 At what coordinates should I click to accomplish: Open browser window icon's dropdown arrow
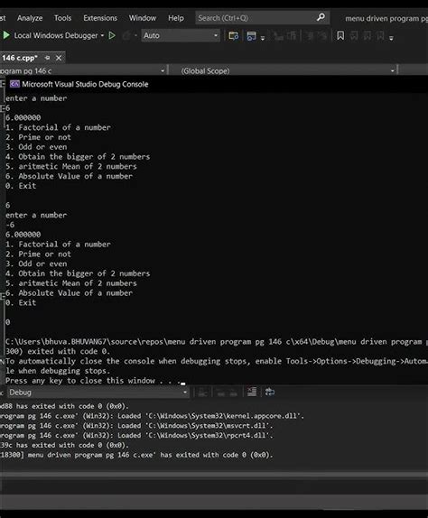click(x=263, y=38)
